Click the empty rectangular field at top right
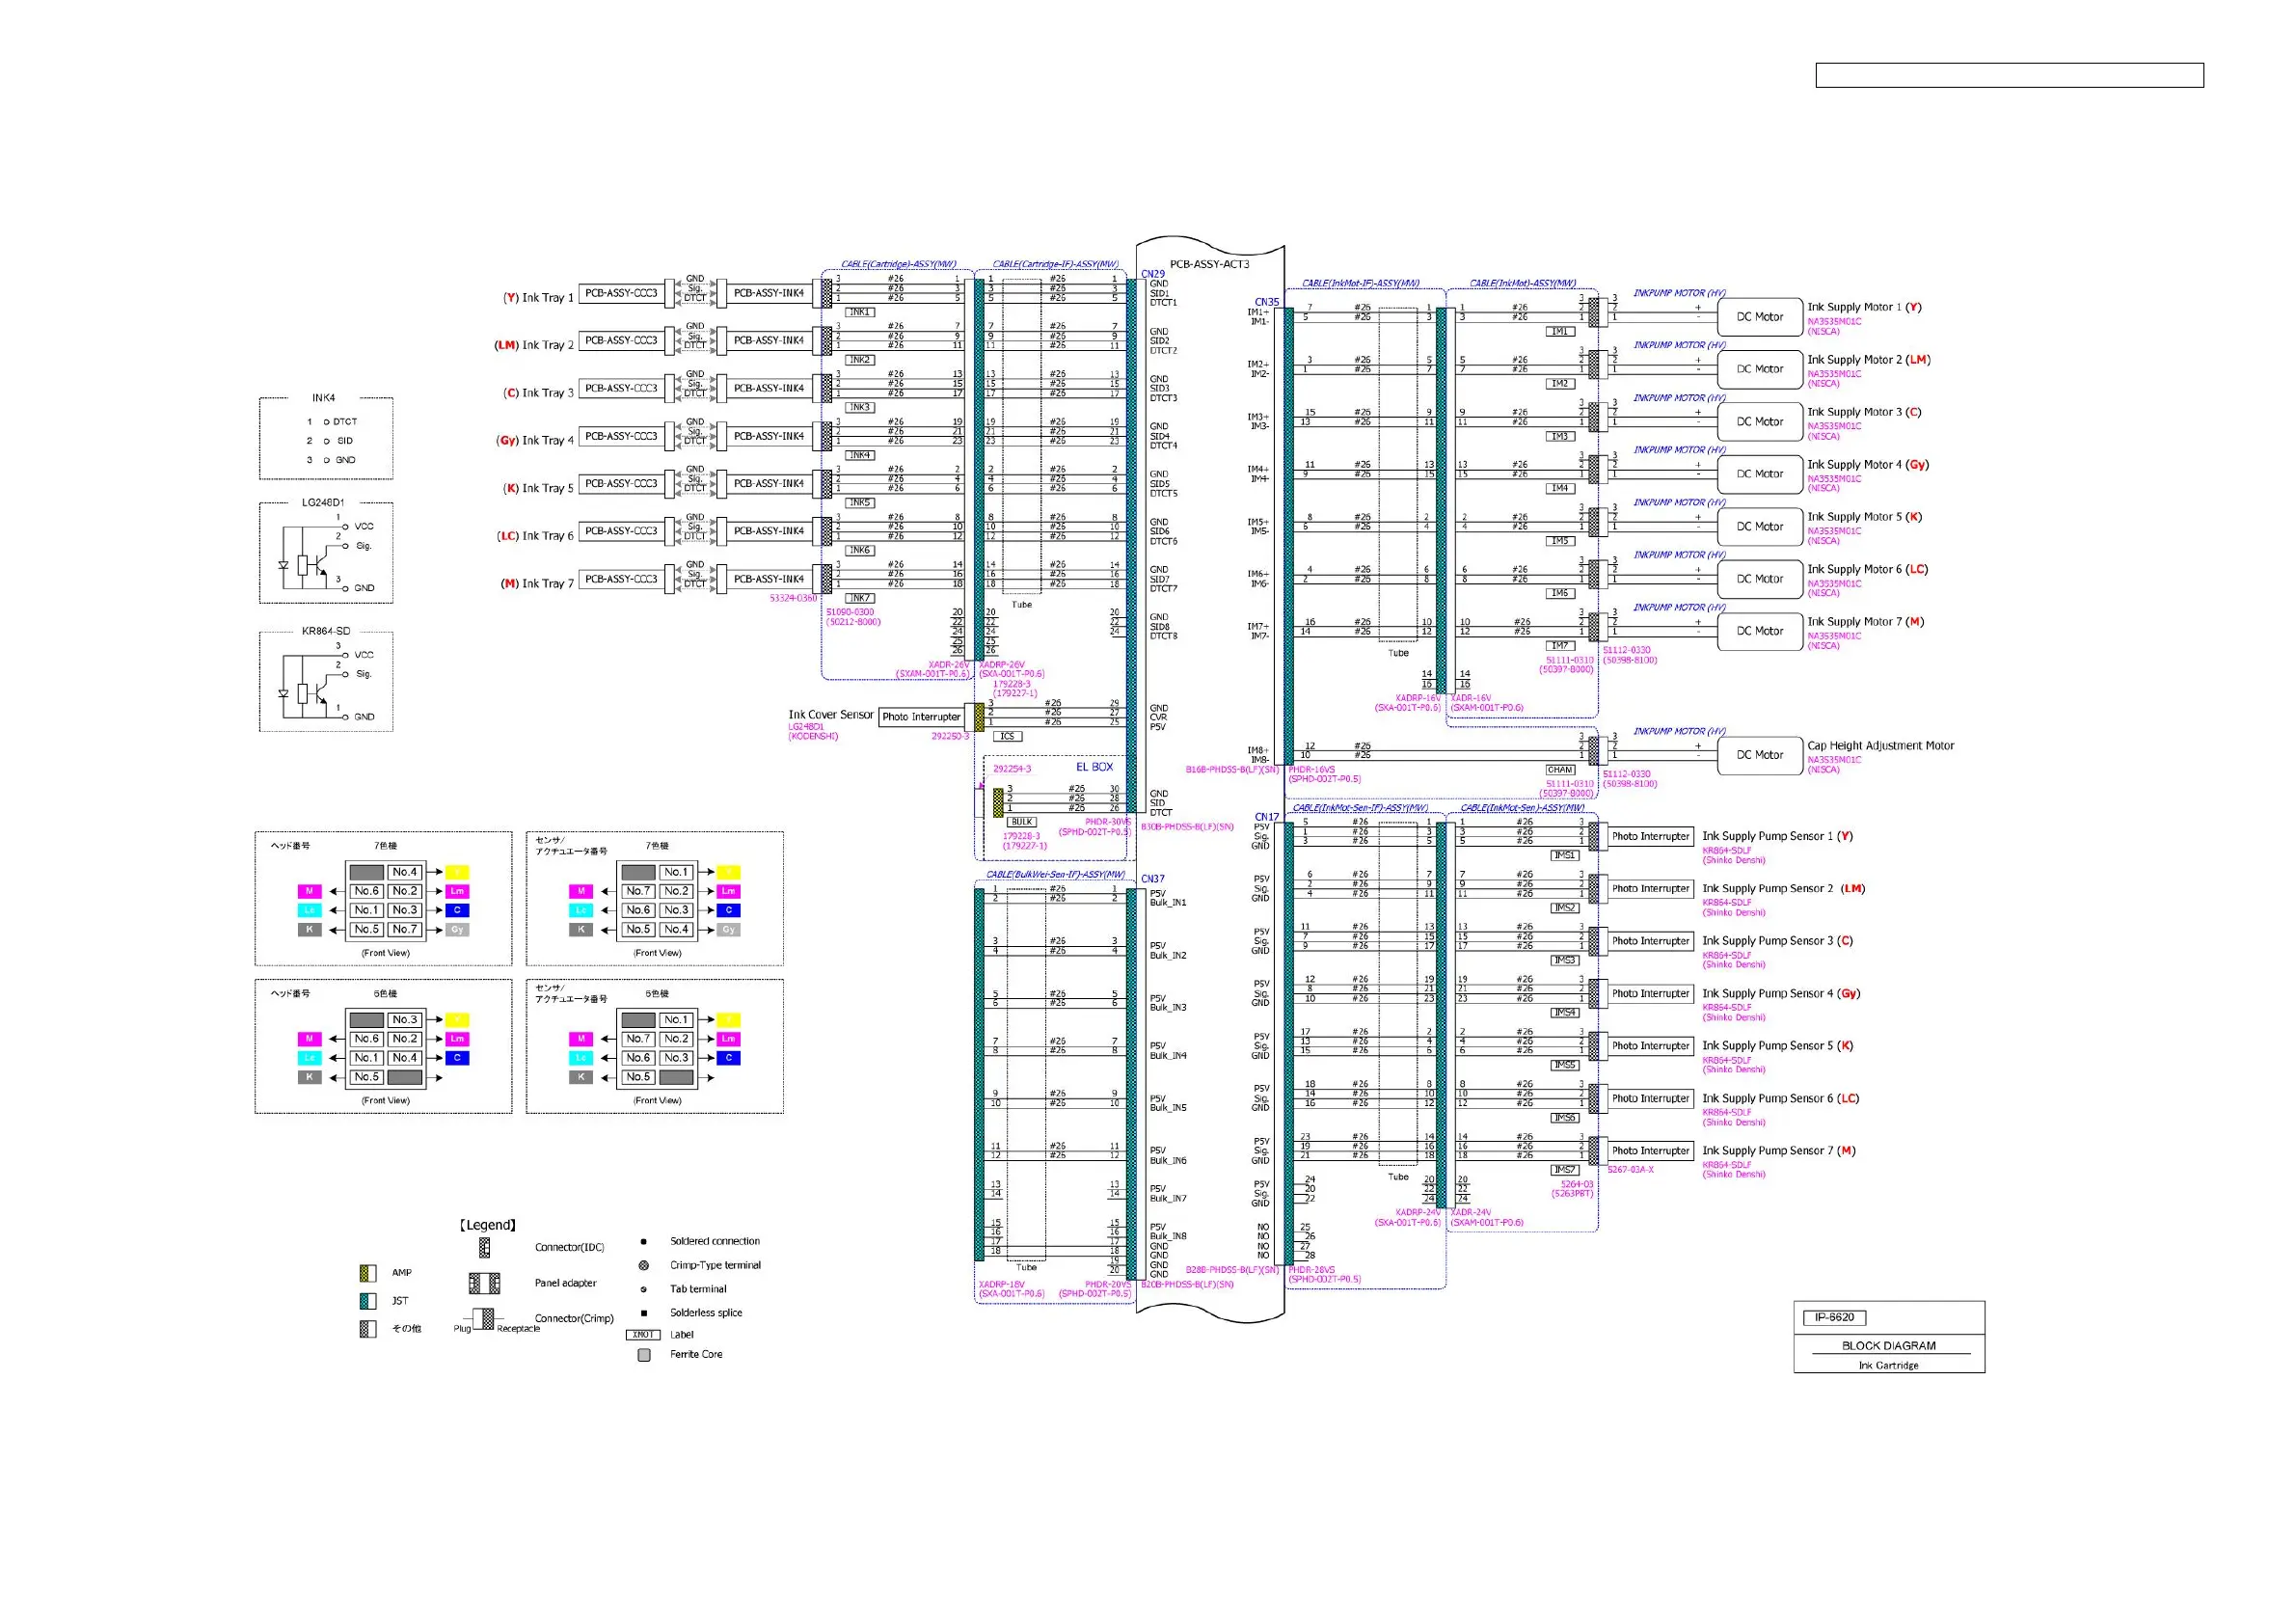The image size is (2296, 1624). 2009,76
